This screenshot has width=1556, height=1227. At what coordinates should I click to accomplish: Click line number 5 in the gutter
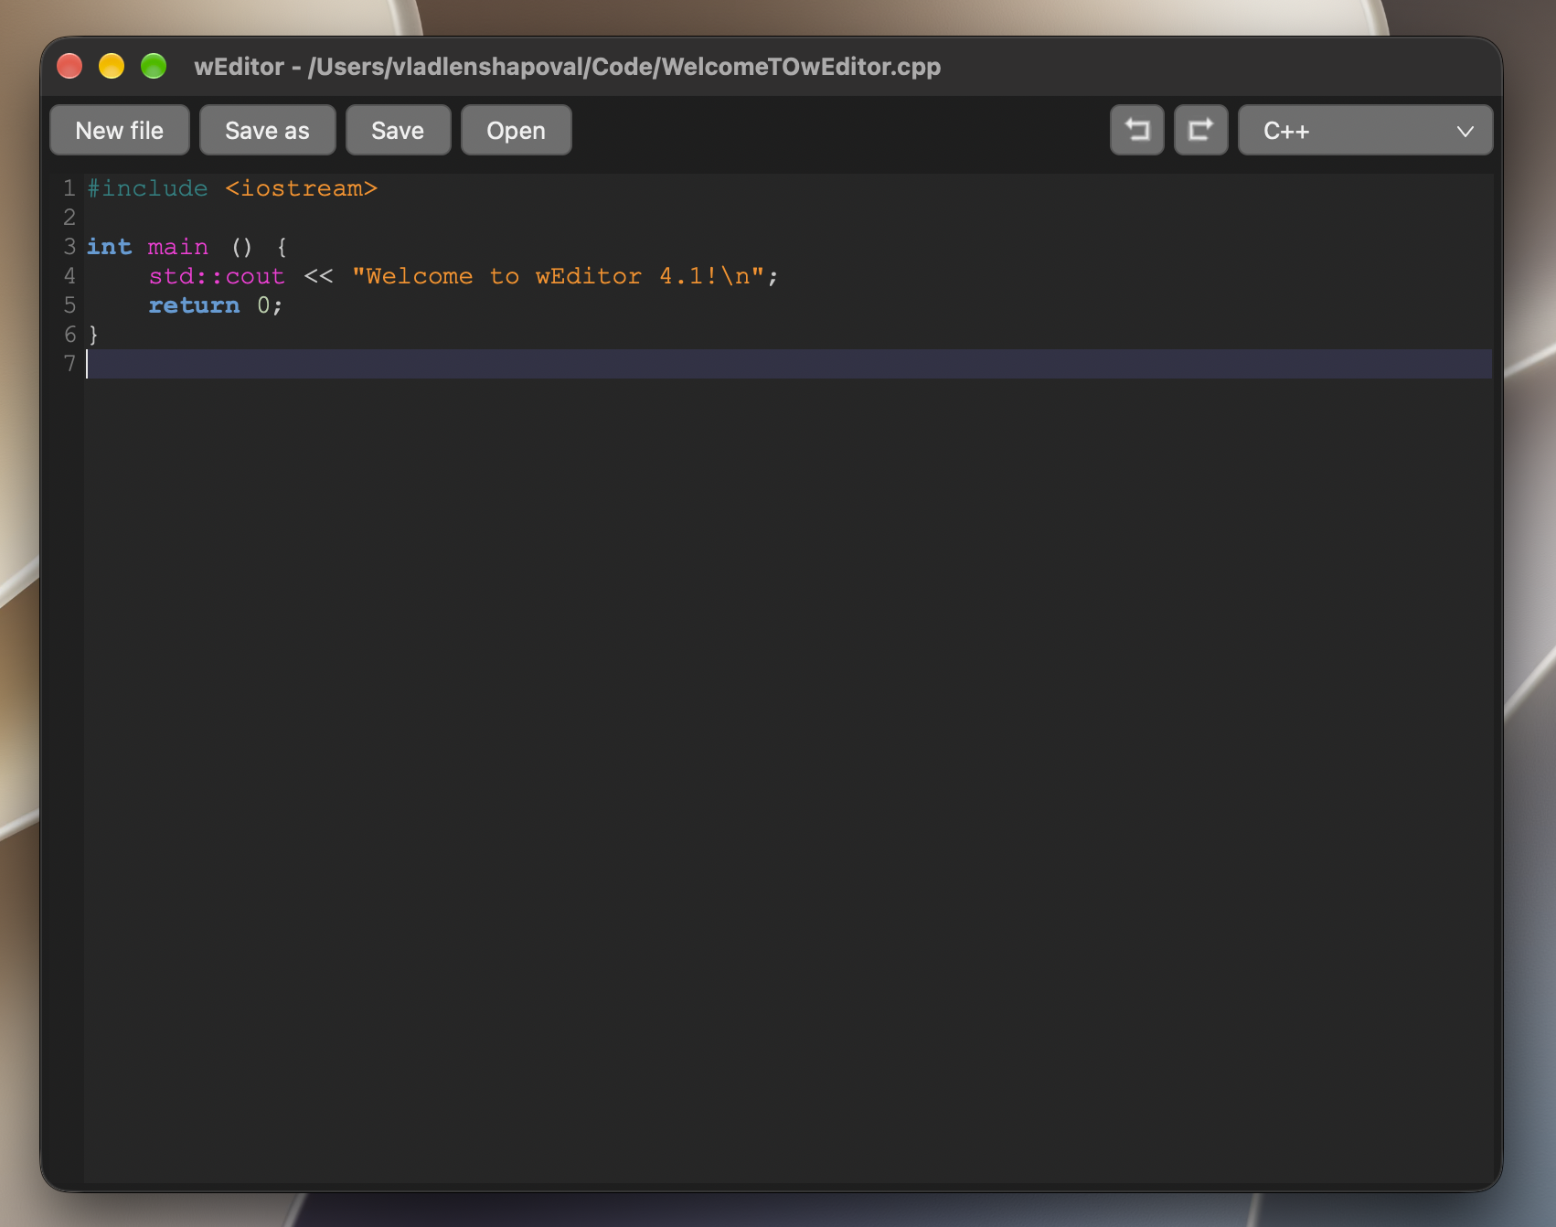pos(69,305)
